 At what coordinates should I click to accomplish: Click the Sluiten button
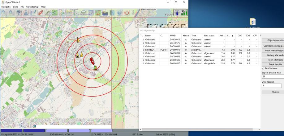[273, 92]
